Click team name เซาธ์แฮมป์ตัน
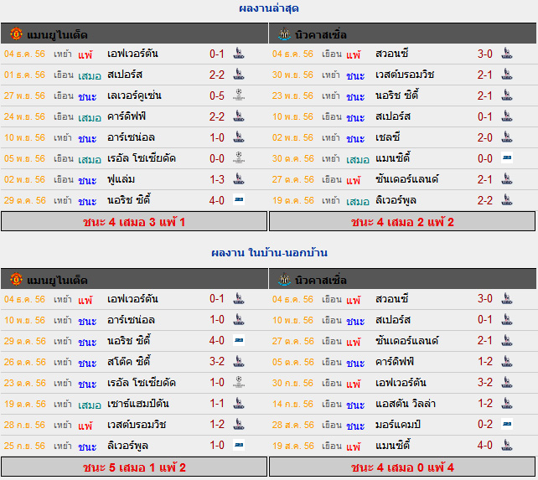The height and width of the screenshot is (480, 538). (x=138, y=403)
